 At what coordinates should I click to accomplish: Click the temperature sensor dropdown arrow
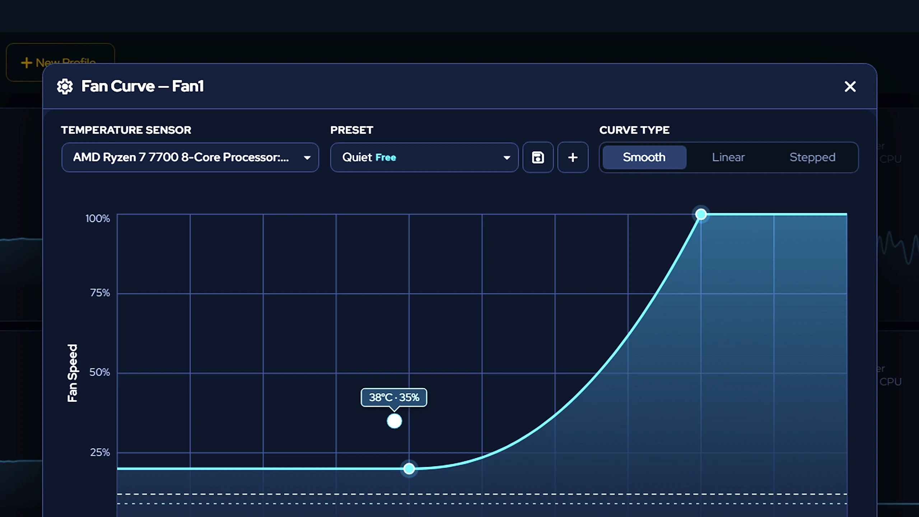point(307,158)
